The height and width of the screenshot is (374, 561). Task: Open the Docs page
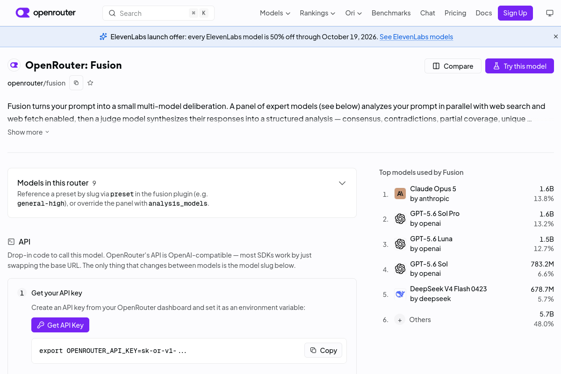point(483,13)
